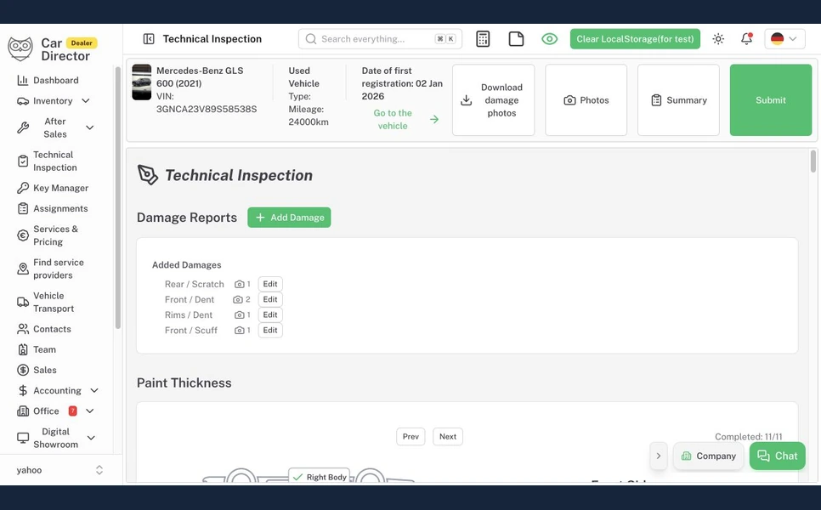Screen dimensions: 821x510
Task: Expand the Office menu chevron
Action: 90,411
